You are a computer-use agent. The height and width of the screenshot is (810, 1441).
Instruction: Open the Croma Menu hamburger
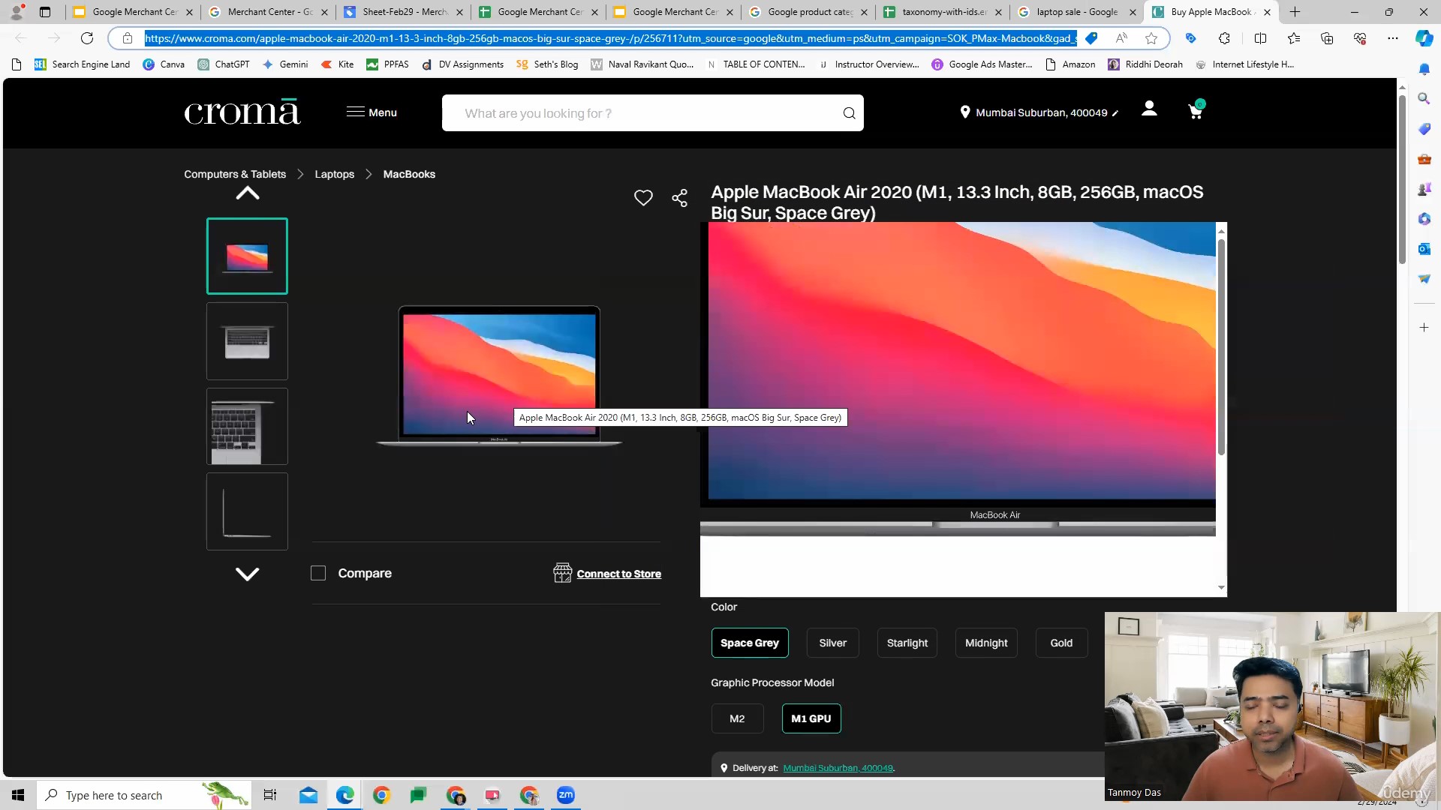372,112
